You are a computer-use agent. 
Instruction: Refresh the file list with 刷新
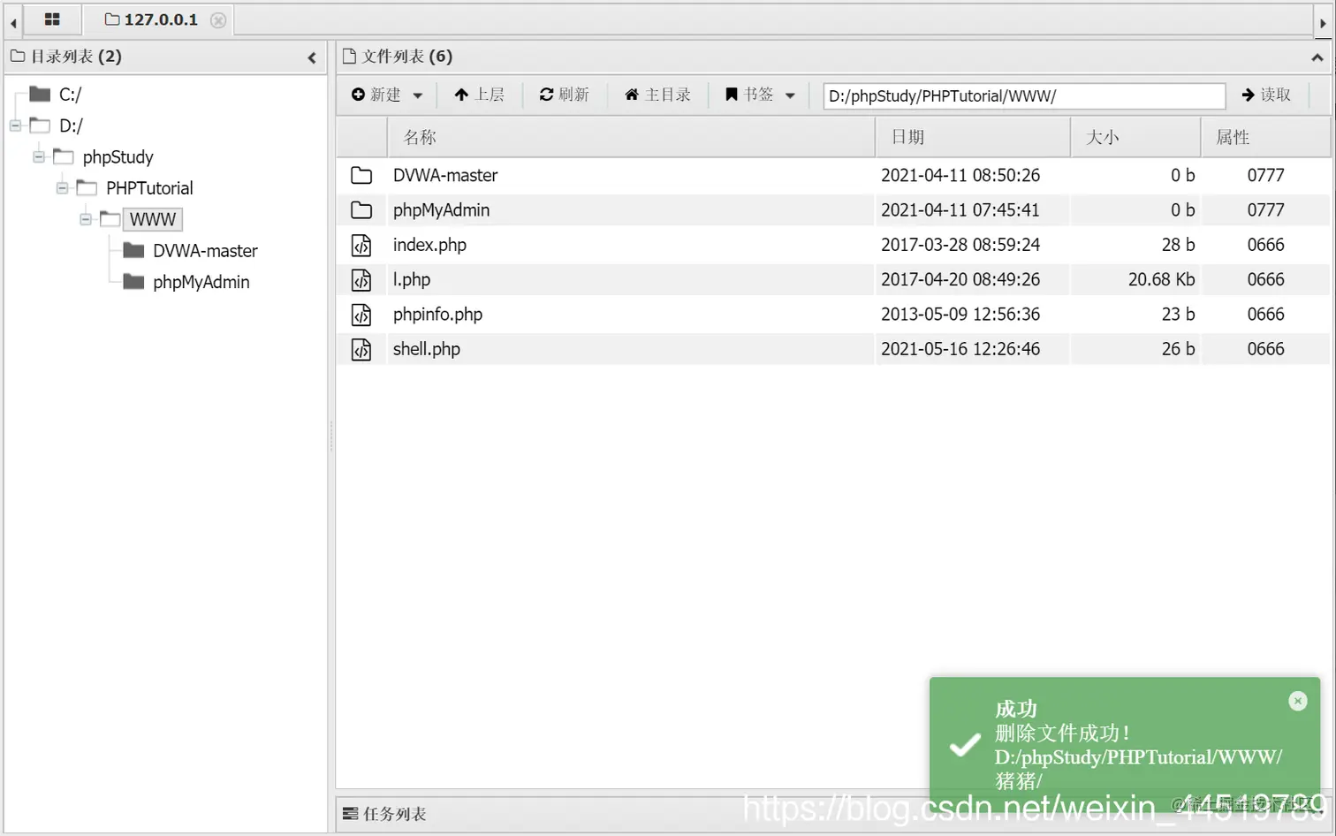(x=564, y=95)
